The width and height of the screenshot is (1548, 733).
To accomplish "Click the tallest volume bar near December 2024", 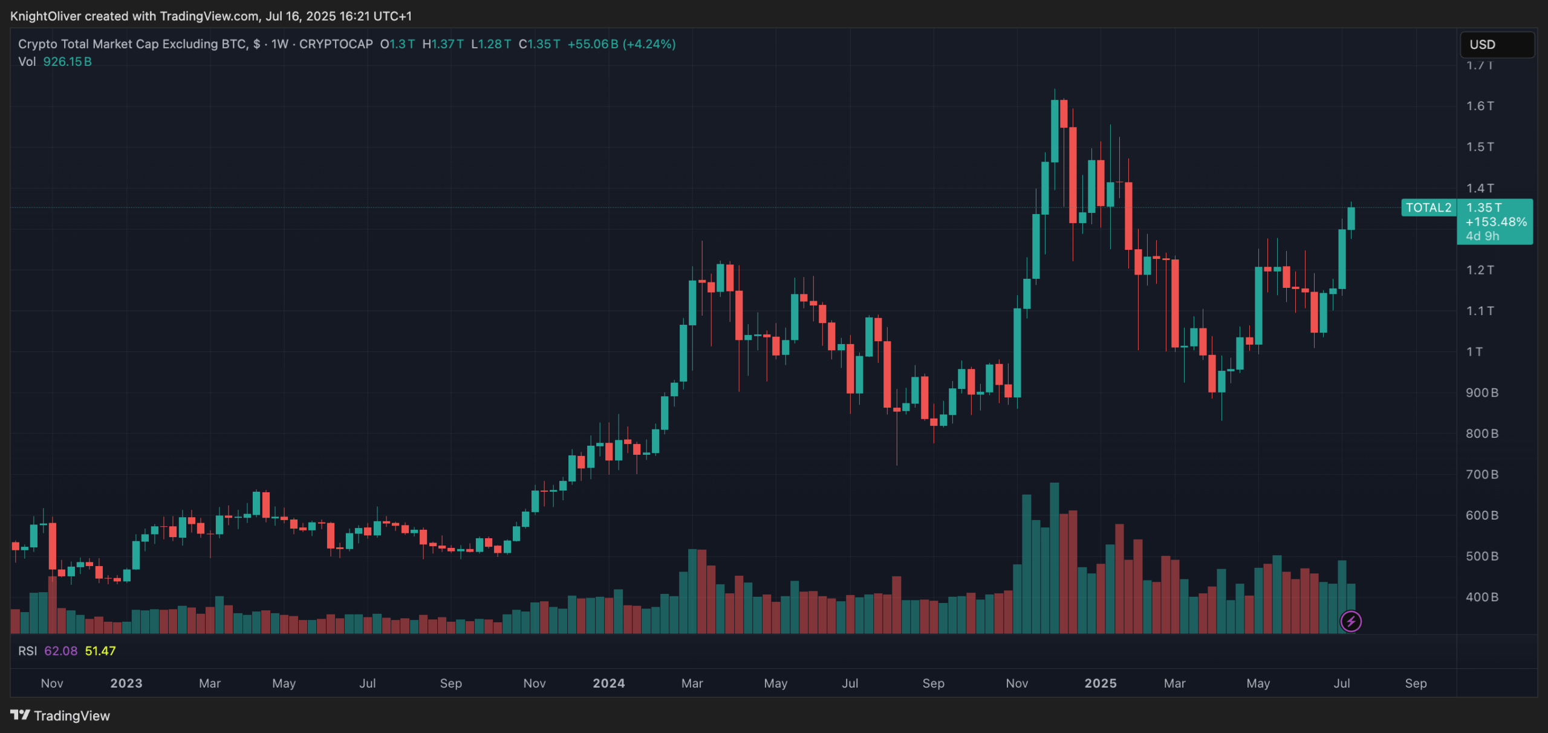I will (x=1055, y=558).
